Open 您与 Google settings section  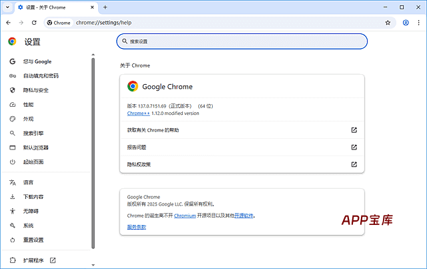click(37, 61)
